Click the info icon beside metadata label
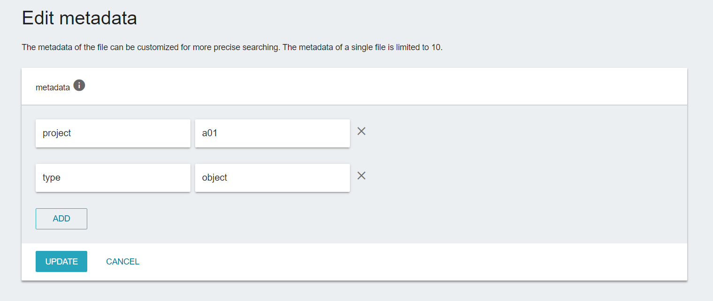The width and height of the screenshot is (713, 301). [x=79, y=86]
